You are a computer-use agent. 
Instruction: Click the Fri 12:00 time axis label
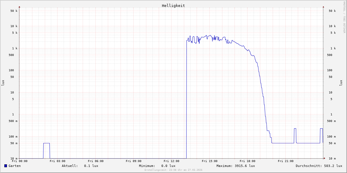[171, 161]
